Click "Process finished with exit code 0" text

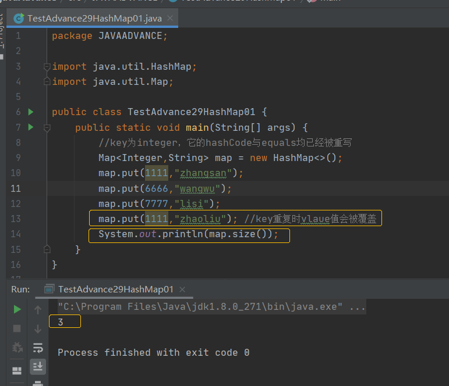point(154,352)
